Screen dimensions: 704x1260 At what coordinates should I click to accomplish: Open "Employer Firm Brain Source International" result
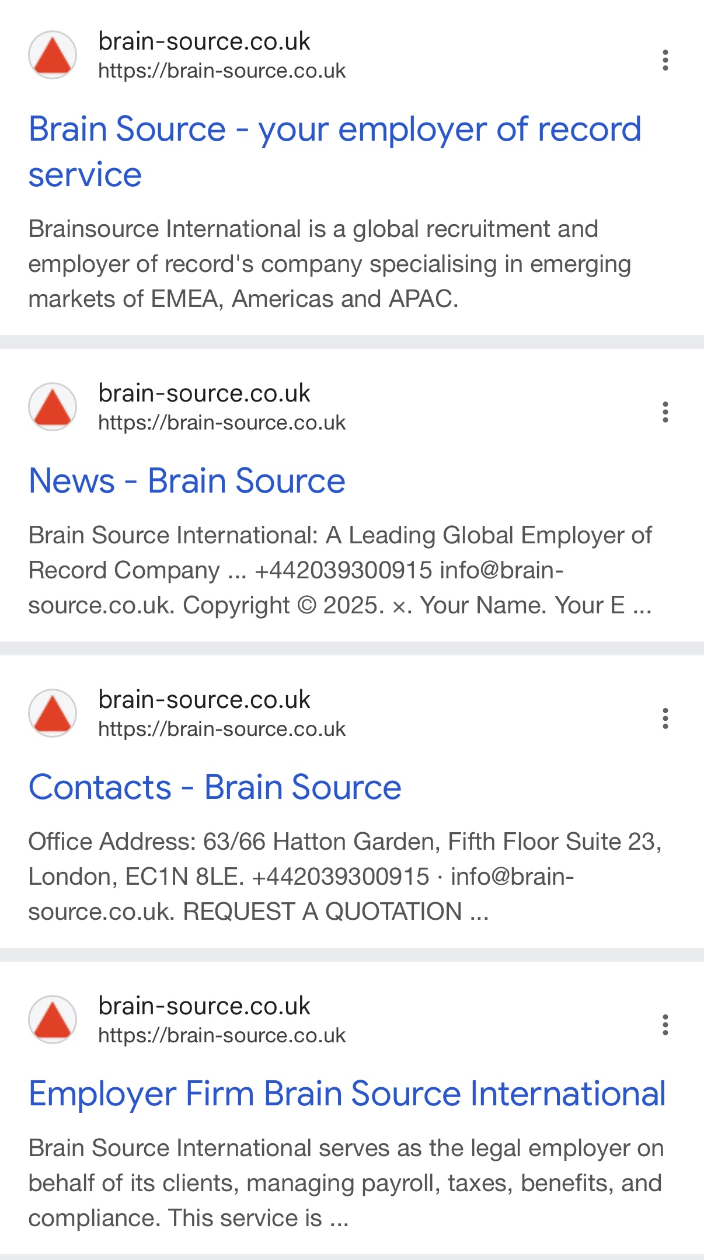(347, 1094)
